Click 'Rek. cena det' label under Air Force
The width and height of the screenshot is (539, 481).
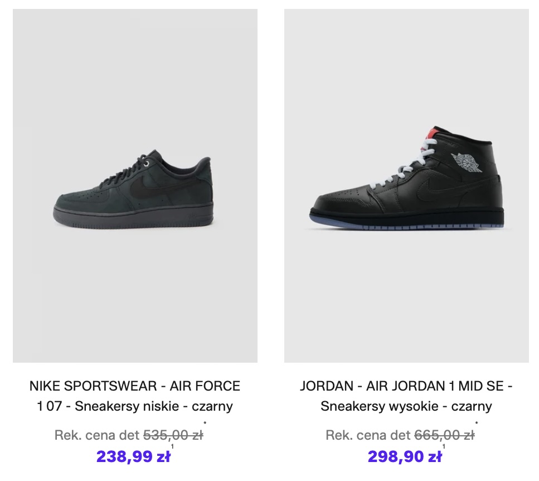(97, 435)
